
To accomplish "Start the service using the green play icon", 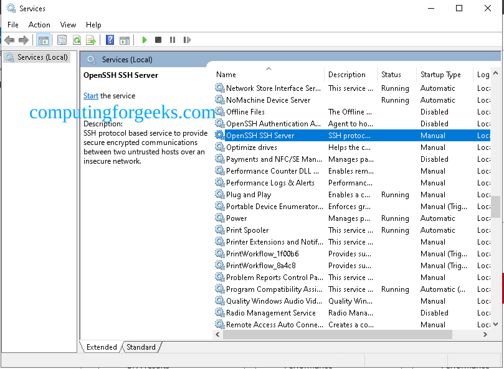I will click(144, 39).
